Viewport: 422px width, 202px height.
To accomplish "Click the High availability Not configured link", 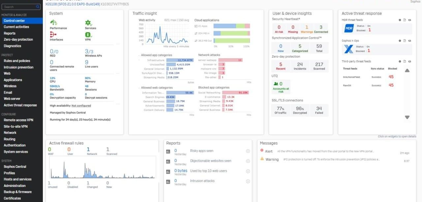I will click(x=81, y=106).
